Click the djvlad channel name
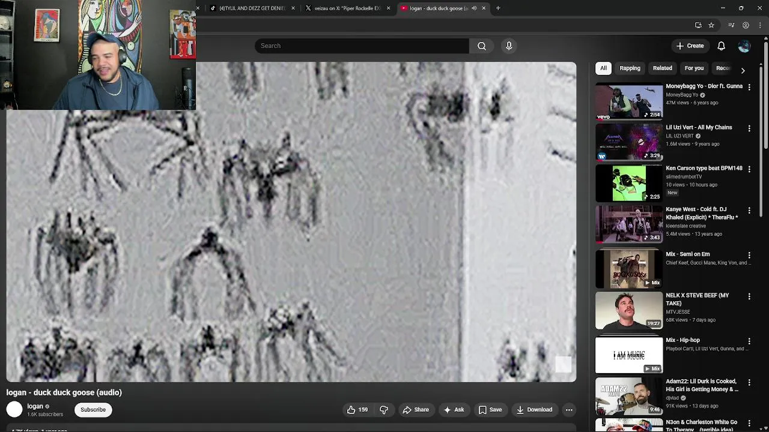Screen dimensions: 769x432 tap(672, 398)
